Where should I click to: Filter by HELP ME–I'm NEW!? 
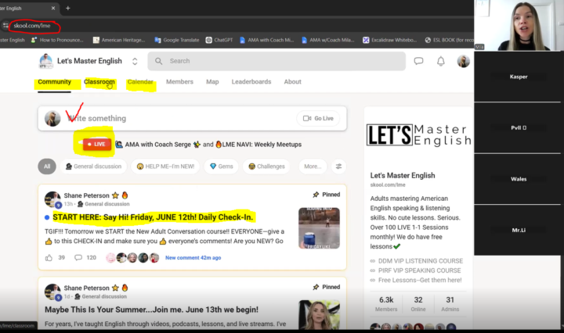click(165, 166)
